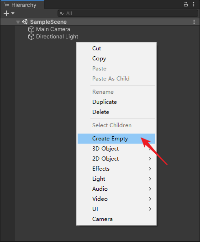
Task: Collapse the SampleScene foldout triangle
Action: [18, 22]
